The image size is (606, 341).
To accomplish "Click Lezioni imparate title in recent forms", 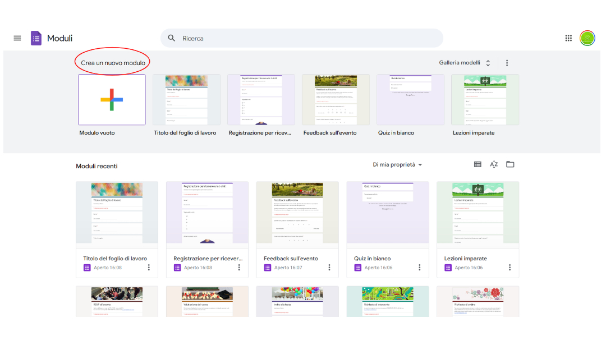I will point(465,259).
